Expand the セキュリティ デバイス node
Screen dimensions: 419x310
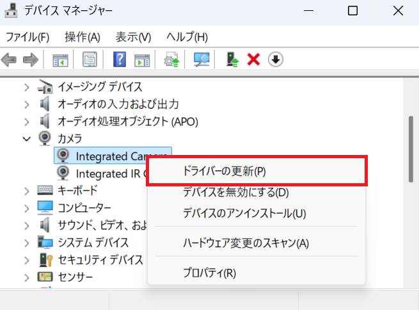pyautogui.click(x=26, y=260)
